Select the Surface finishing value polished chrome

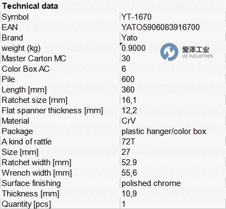click(151, 183)
